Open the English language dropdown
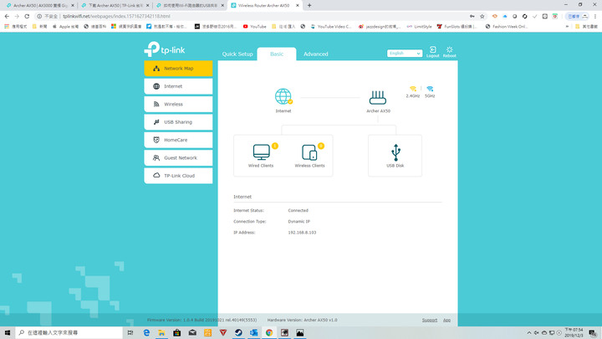Image resolution: width=602 pixels, height=339 pixels. (405, 54)
